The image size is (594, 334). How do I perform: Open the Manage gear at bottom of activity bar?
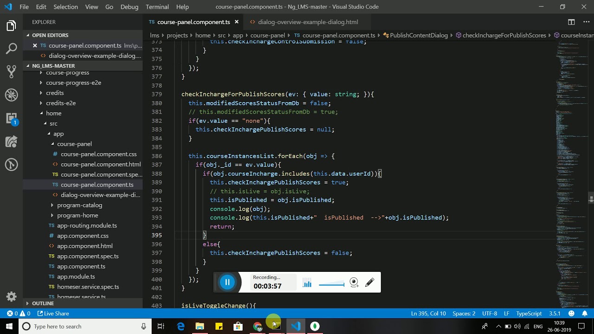tap(11, 296)
